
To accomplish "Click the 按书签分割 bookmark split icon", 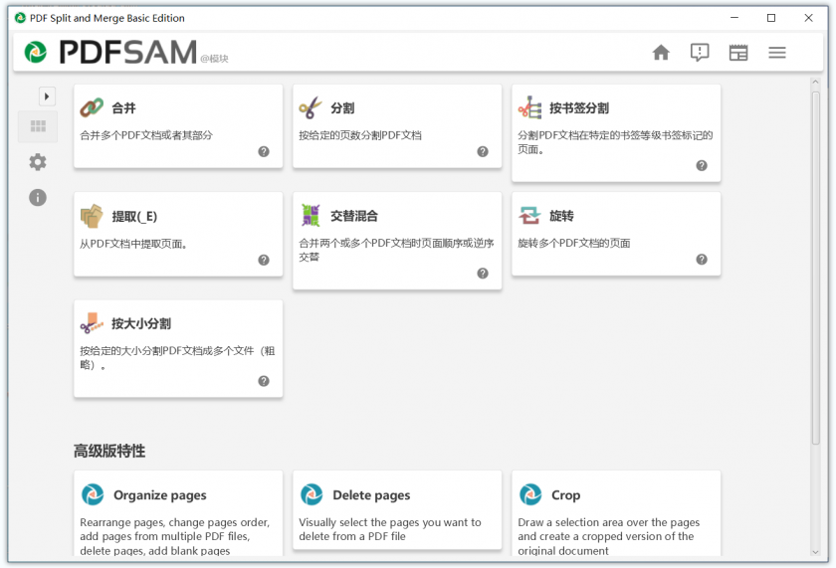I will [529, 107].
